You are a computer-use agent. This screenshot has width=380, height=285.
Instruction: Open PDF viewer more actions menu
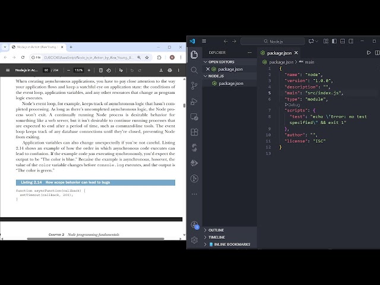(178, 70)
